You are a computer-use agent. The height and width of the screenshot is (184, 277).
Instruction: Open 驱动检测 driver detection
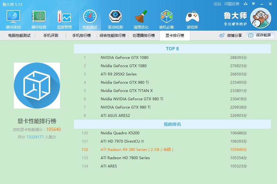(x=115, y=19)
